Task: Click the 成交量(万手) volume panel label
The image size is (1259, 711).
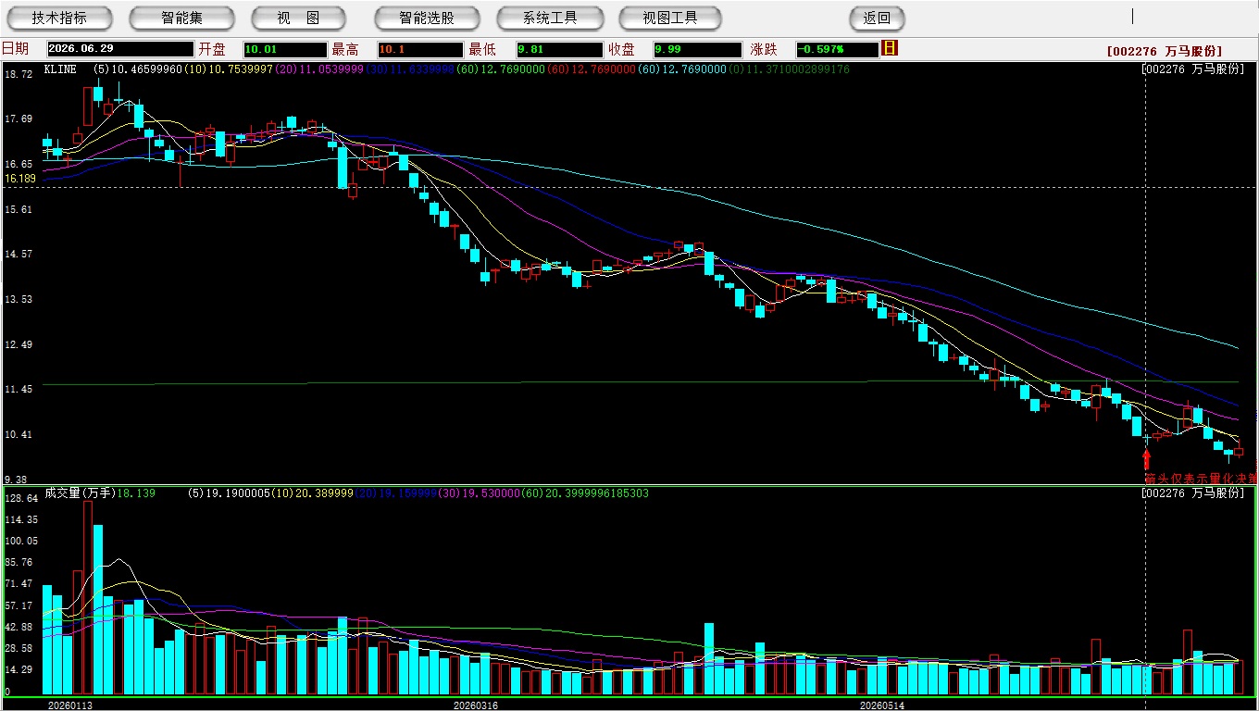Action: [80, 493]
